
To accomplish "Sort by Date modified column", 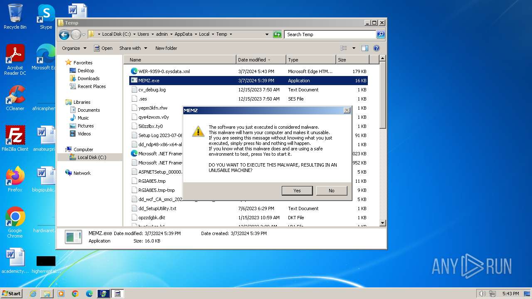I will tap(261, 60).
